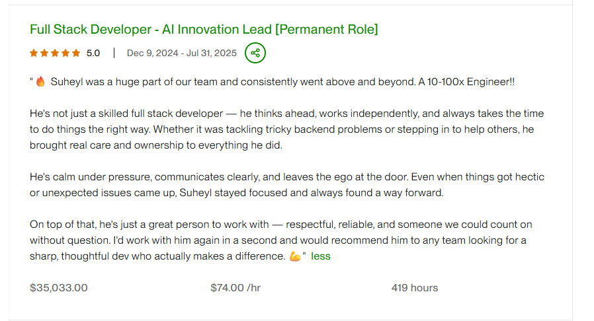This screenshot has width=594, height=321.
Task: Click the green share icon
Action: (255, 53)
